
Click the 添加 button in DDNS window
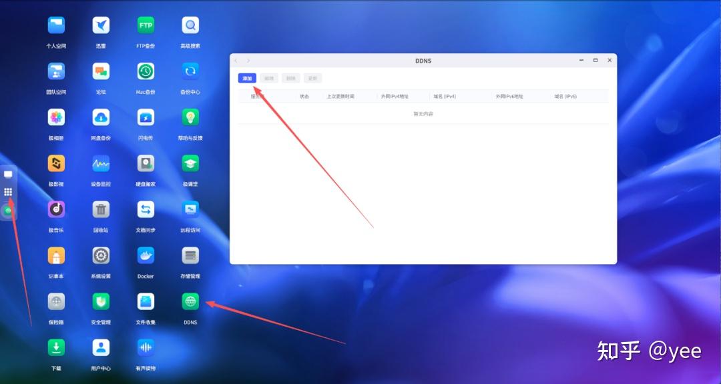point(247,79)
